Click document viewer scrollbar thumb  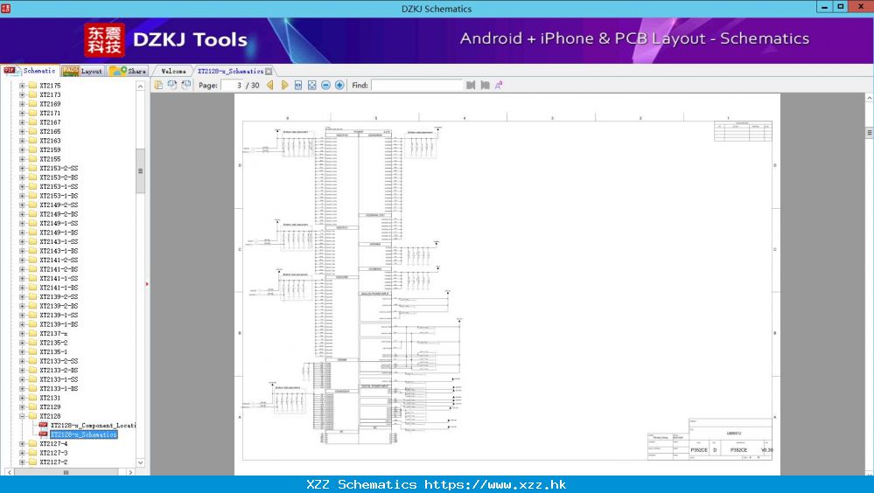coord(869,133)
